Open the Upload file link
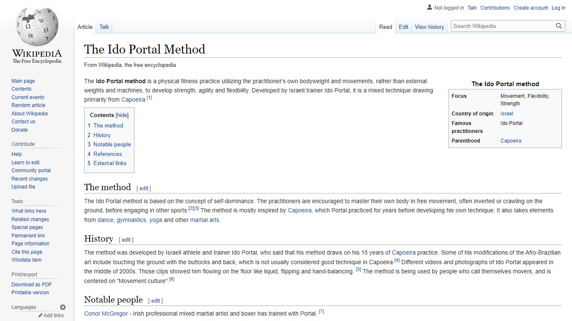Viewport: 572px width, 321px height. pos(23,187)
